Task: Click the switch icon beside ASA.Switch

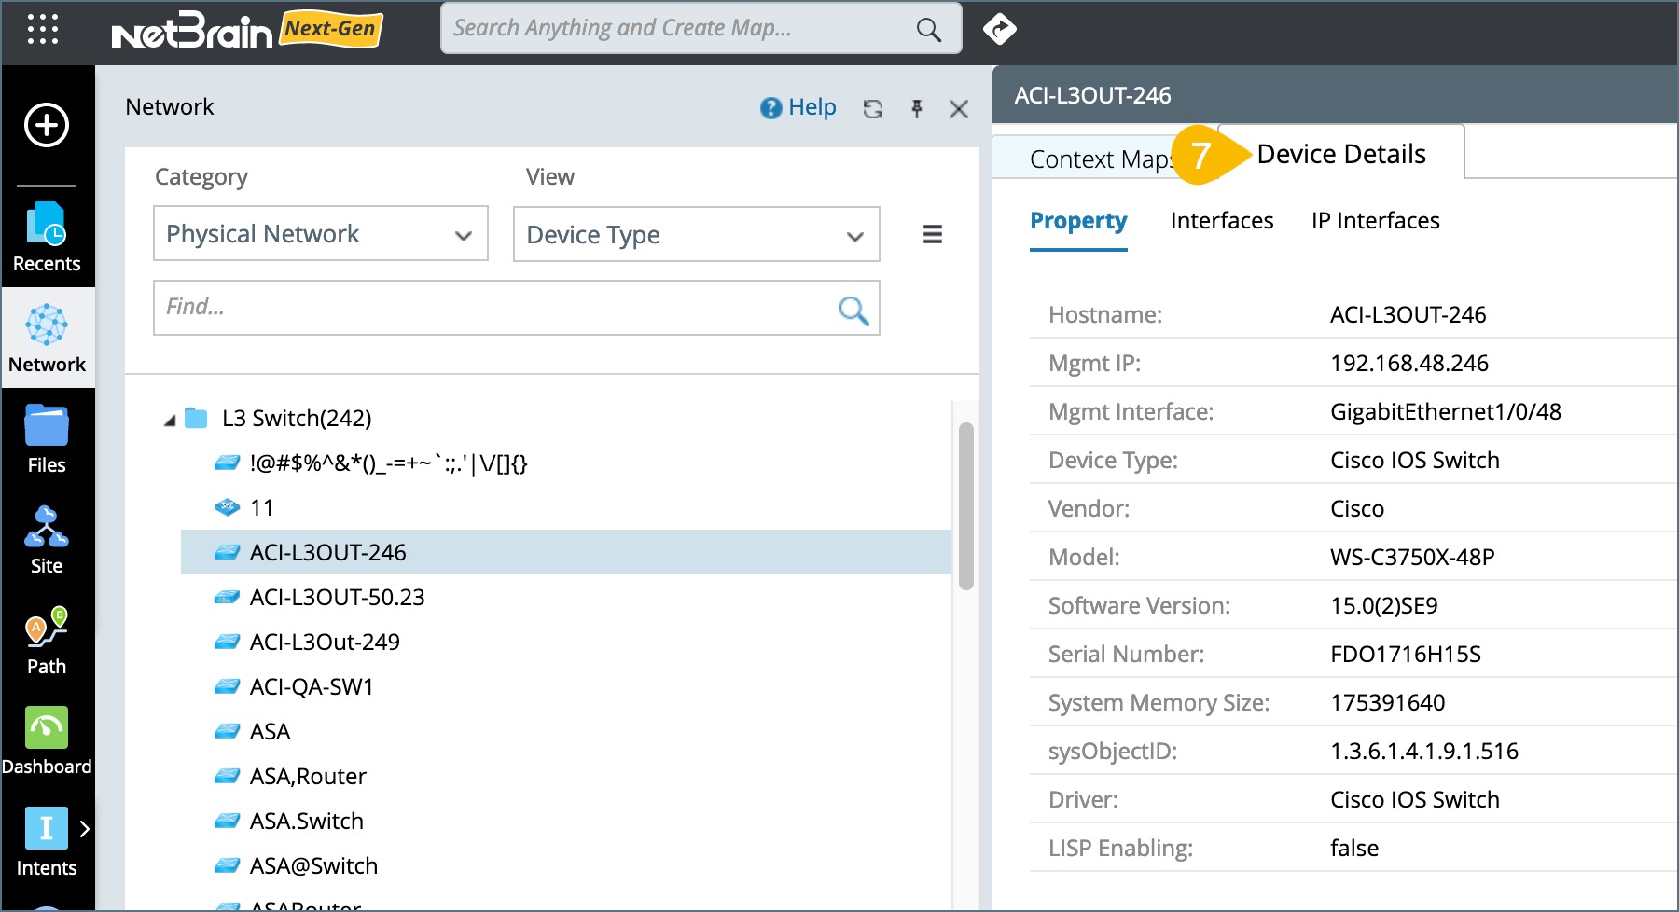Action: 228,822
